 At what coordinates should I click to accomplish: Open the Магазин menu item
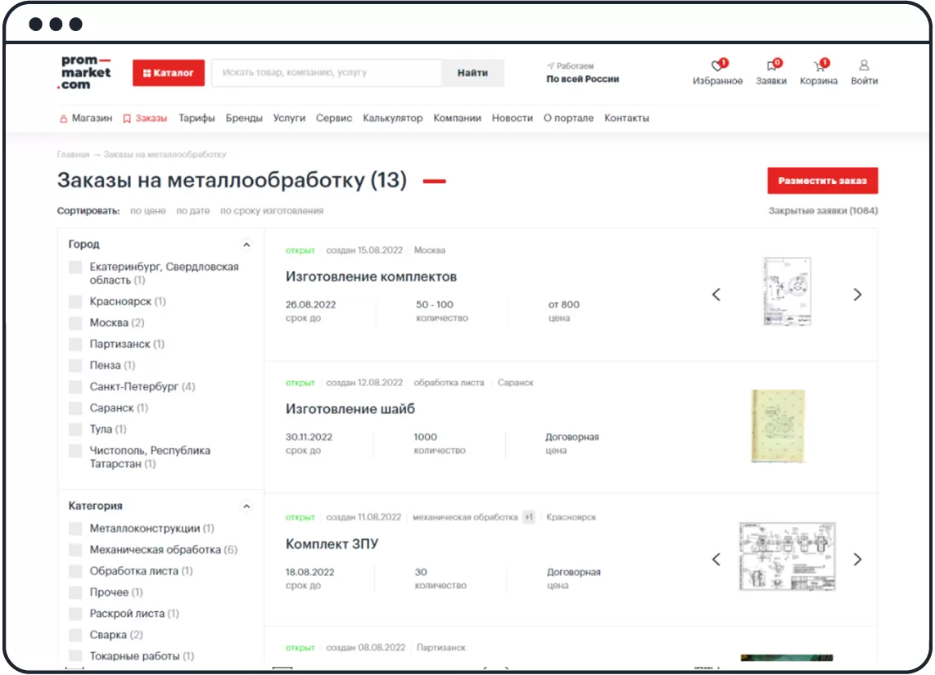click(x=87, y=118)
